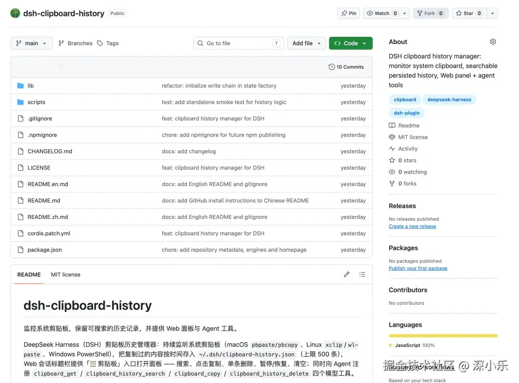This screenshot has width=519, height=383.
Task: Click the lib folder icon
Action: 21,85
